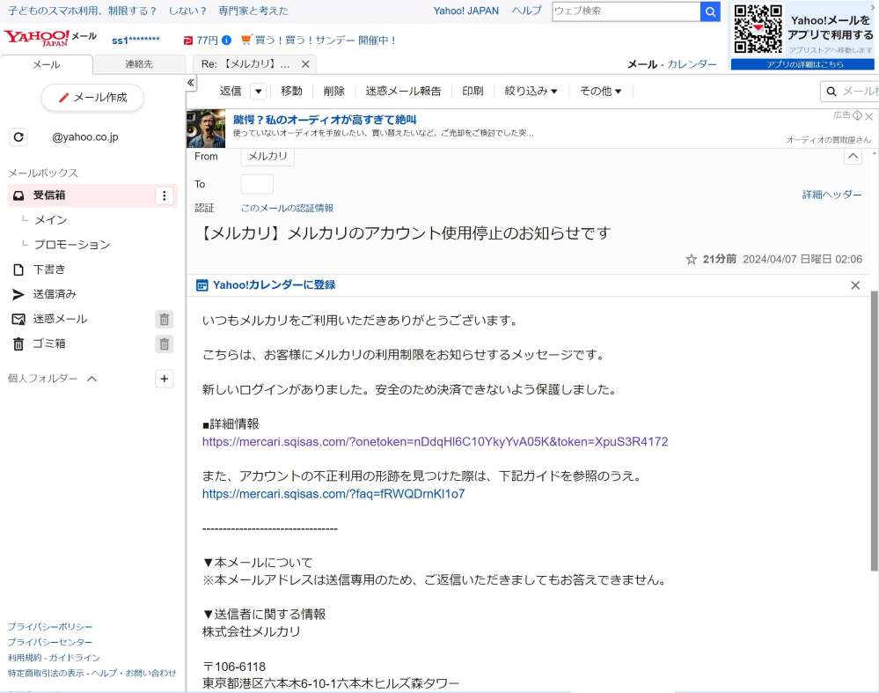Image resolution: width=879 pixels, height=693 pixels.
Task: Click the recipient chip in the To field
Action: point(257,184)
